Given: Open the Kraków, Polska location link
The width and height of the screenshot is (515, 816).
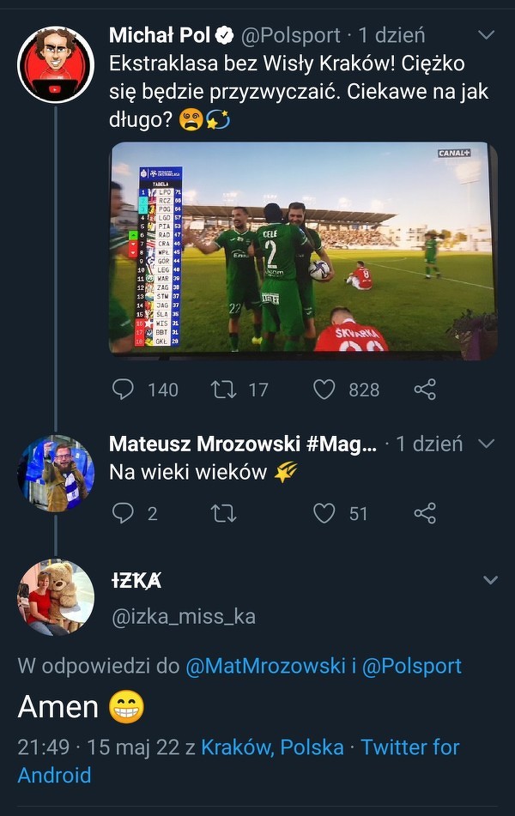Looking at the screenshot, I should click(272, 747).
